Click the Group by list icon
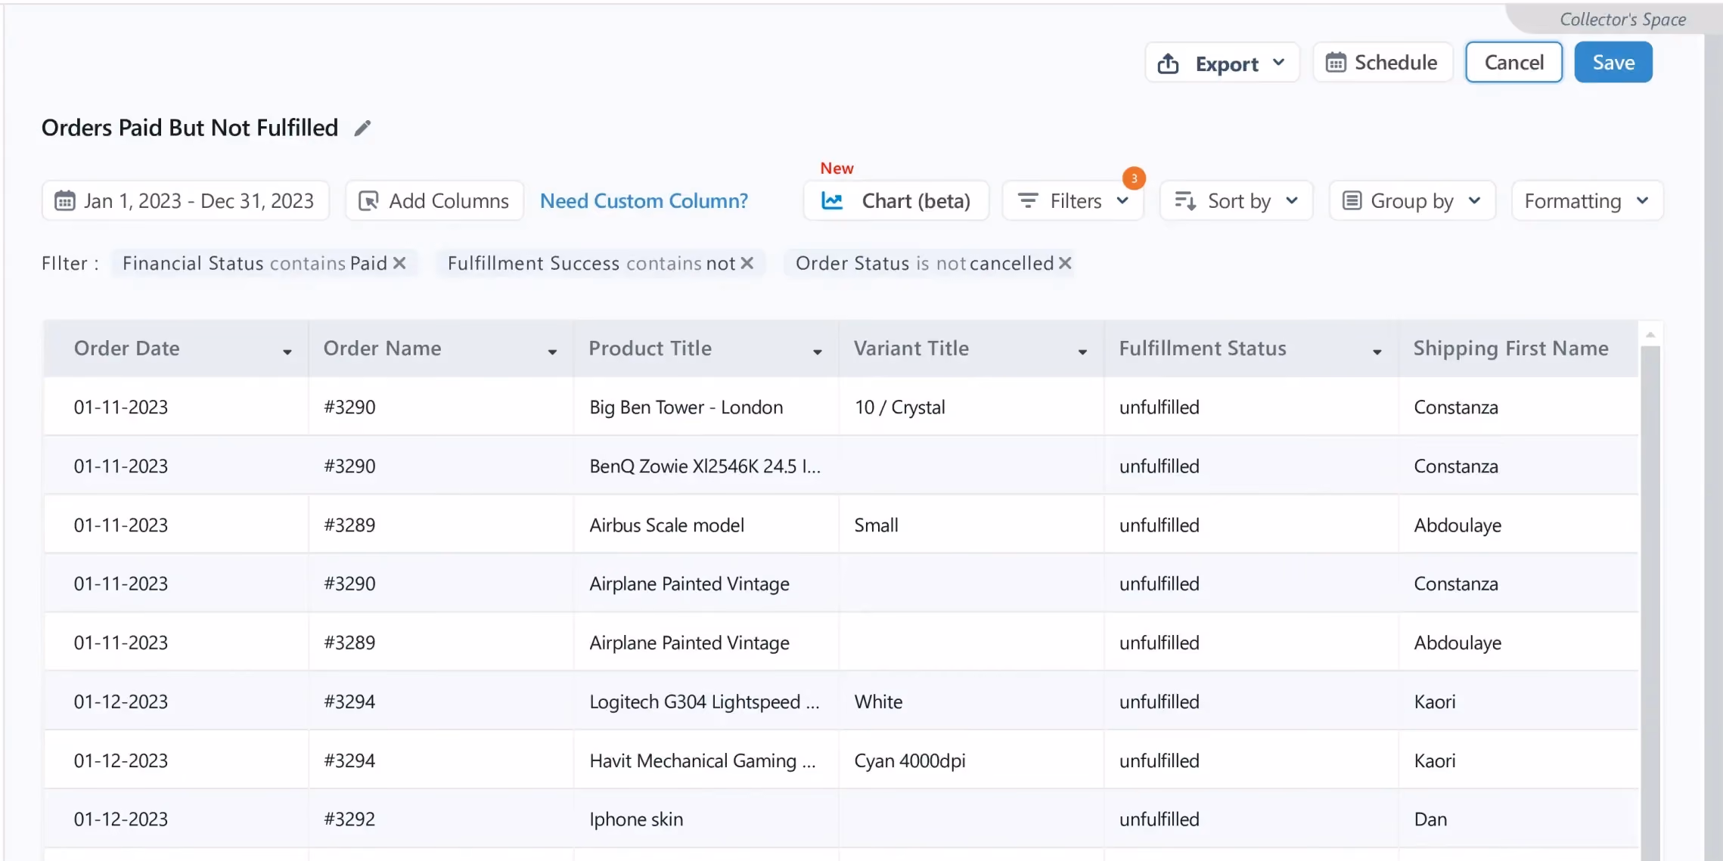This screenshot has height=861, width=1723. pyautogui.click(x=1352, y=200)
